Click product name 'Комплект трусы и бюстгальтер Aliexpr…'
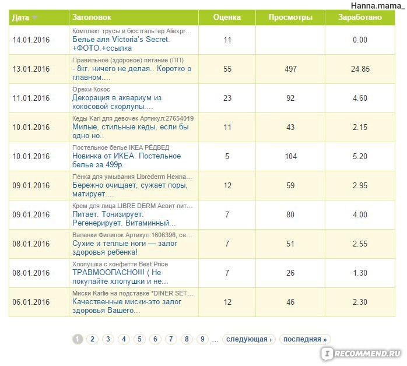Screen dimensions: 407x366 (x=132, y=31)
